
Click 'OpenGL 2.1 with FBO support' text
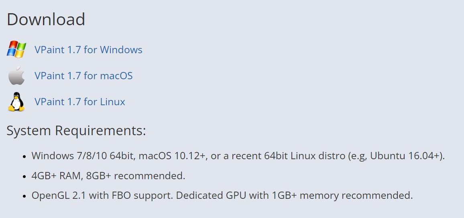pyautogui.click(x=102, y=196)
